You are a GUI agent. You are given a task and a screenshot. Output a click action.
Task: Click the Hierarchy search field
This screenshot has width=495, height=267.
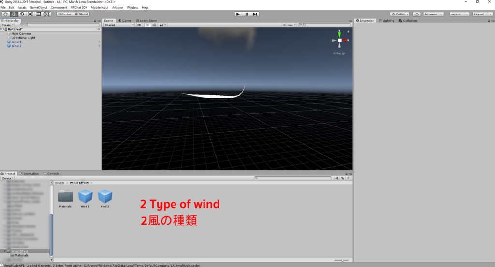point(59,25)
